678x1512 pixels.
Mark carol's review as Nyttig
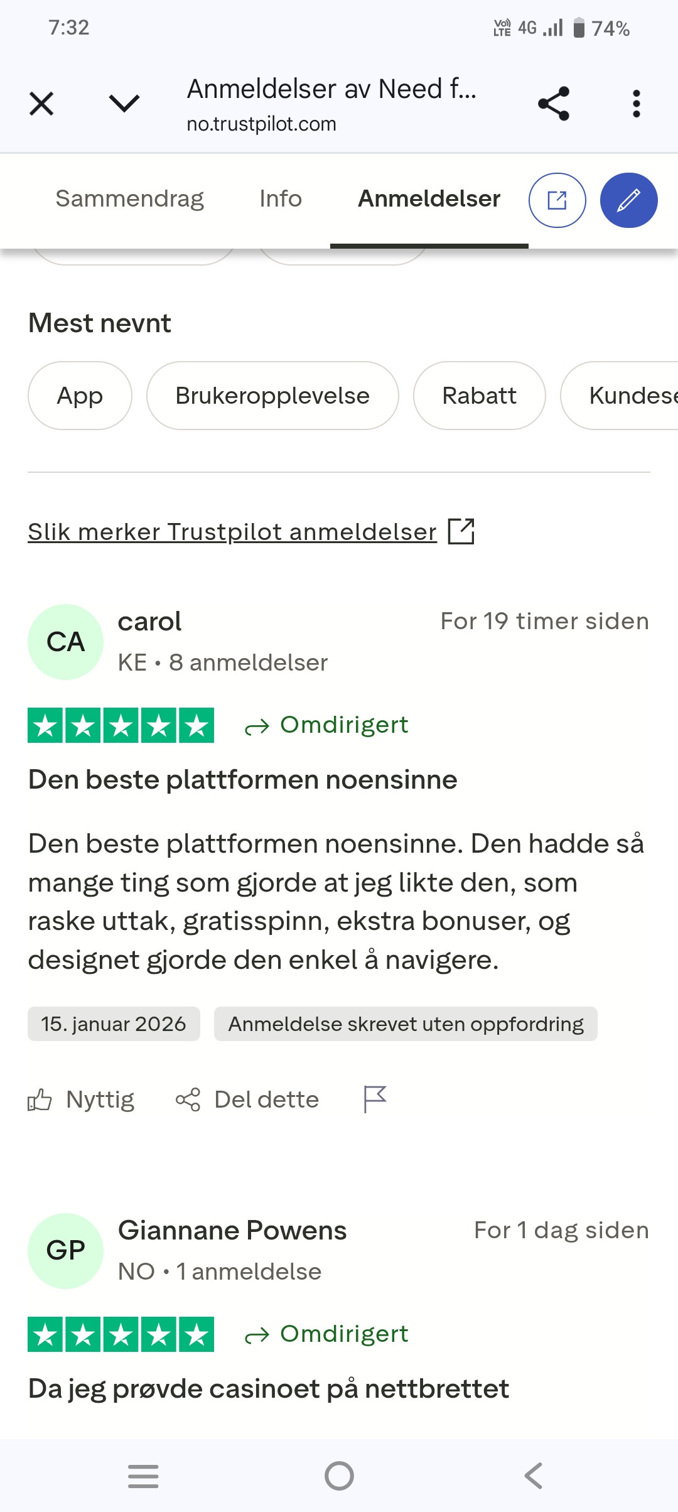81,1099
